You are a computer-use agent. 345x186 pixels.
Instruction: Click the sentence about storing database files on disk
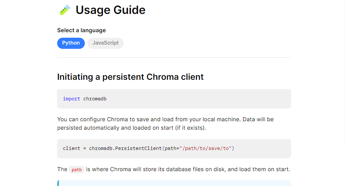click(x=174, y=169)
